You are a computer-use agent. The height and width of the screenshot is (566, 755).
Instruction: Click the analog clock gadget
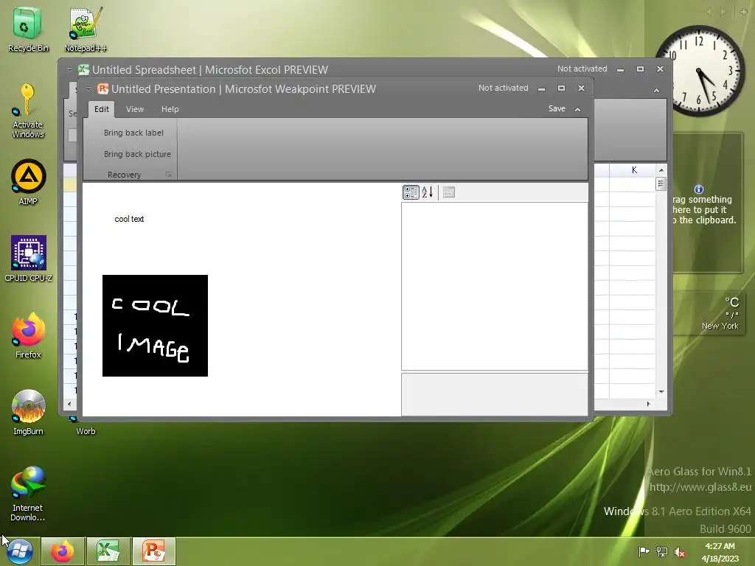tap(700, 71)
